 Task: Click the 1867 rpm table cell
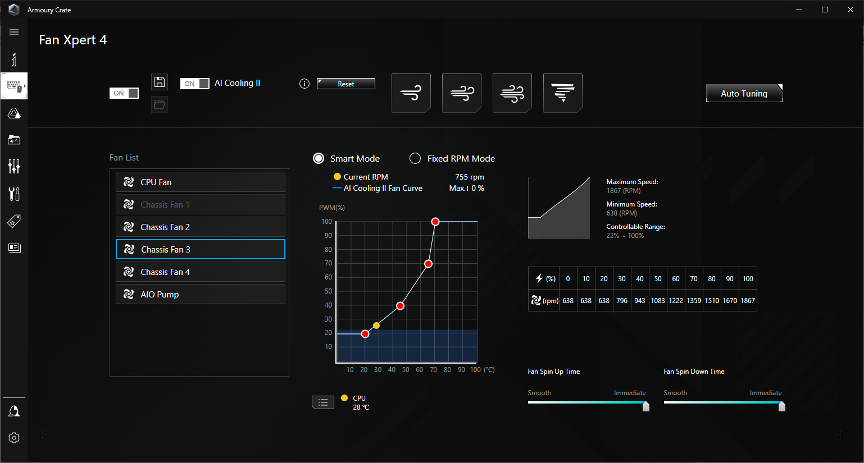(x=748, y=301)
